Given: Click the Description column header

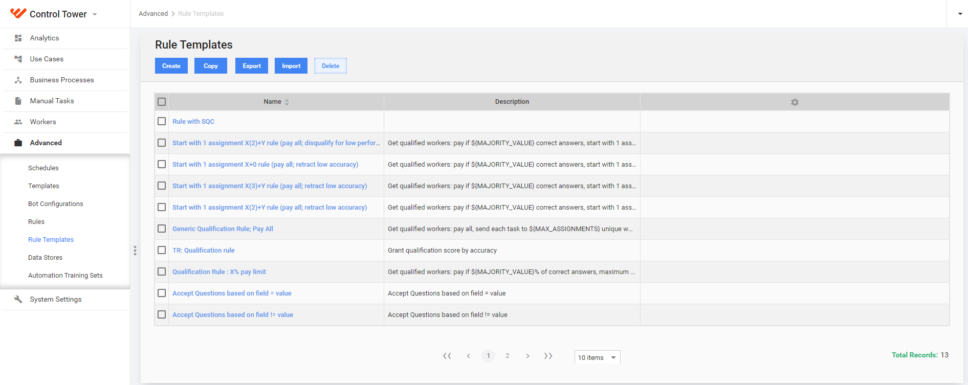Looking at the screenshot, I should coord(512,102).
